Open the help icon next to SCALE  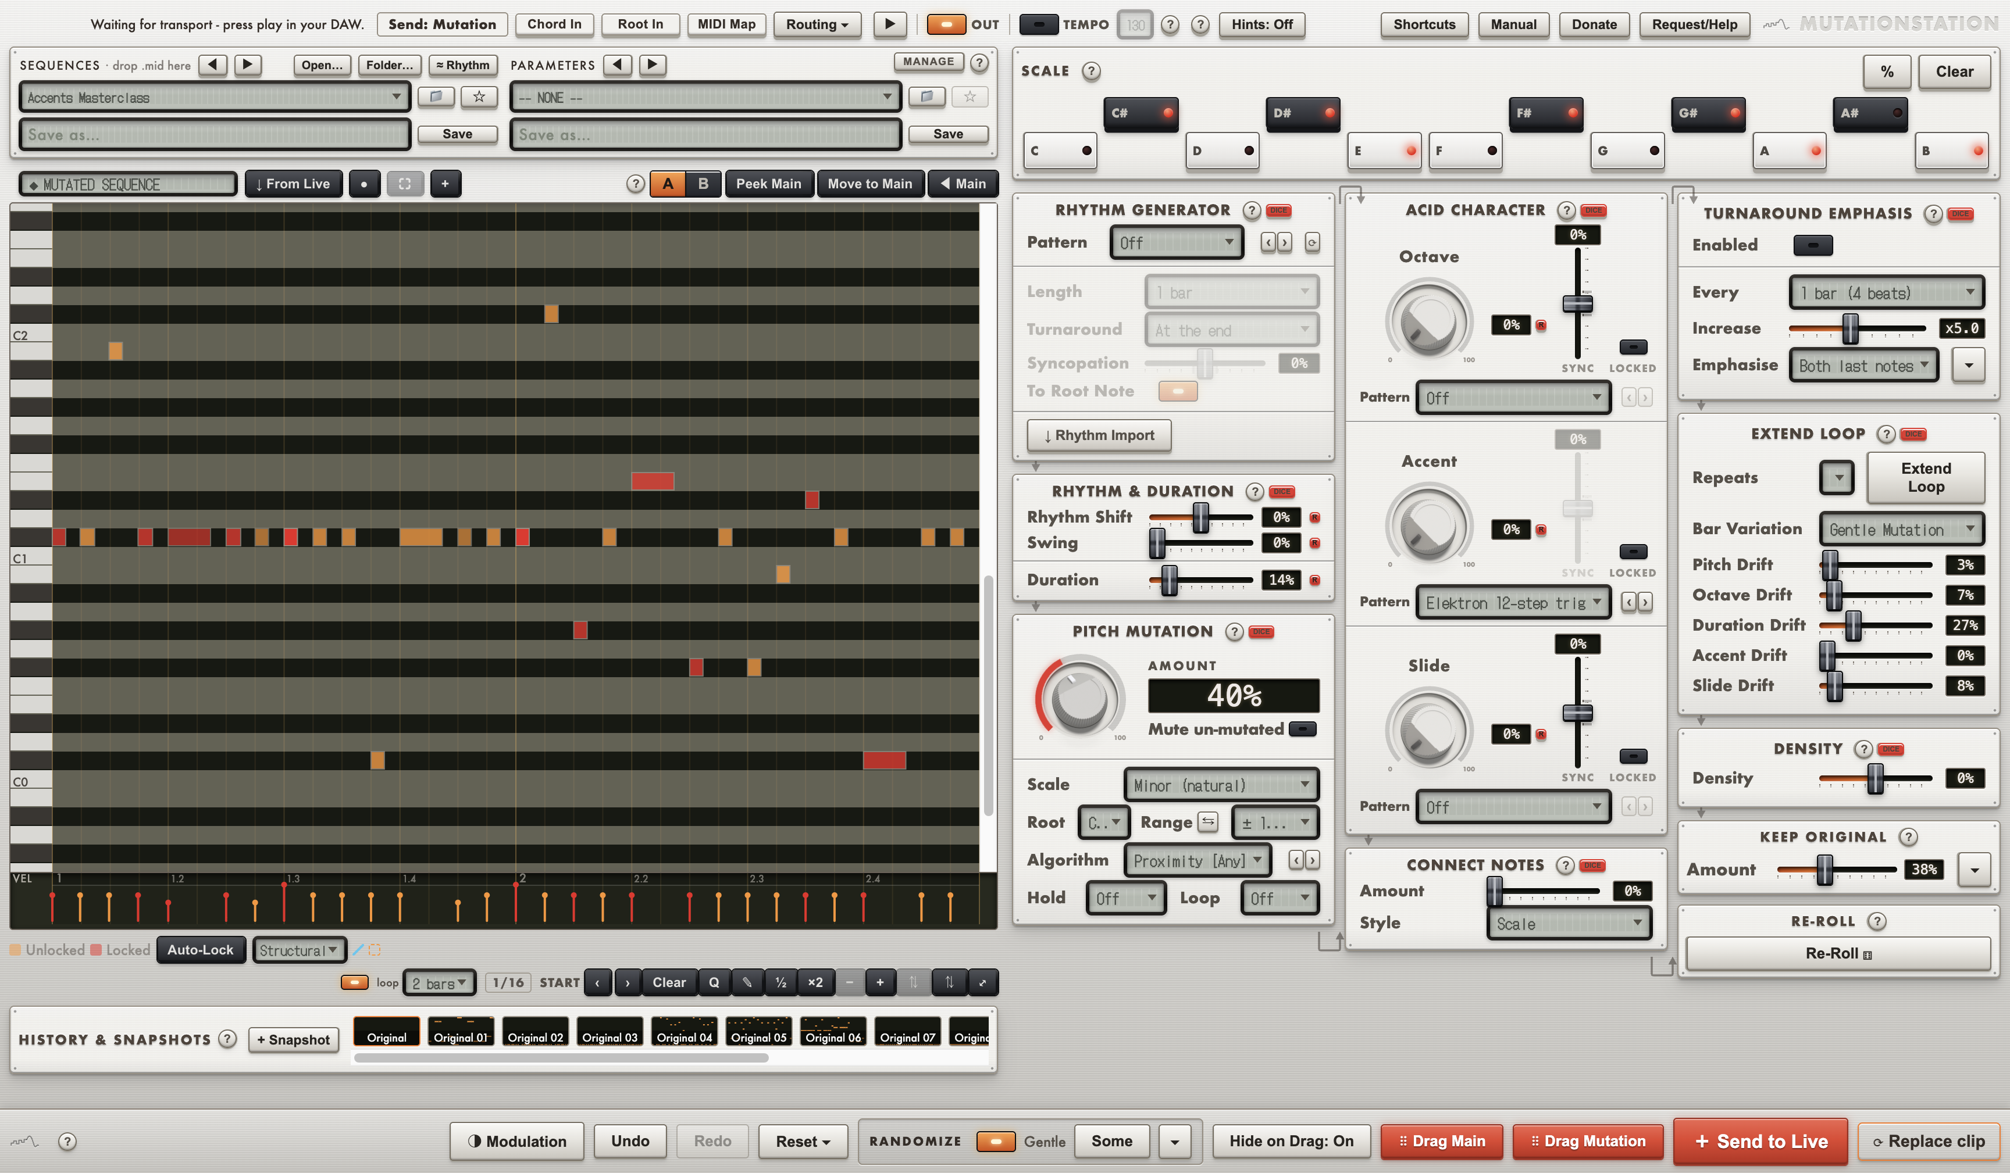coord(1090,71)
